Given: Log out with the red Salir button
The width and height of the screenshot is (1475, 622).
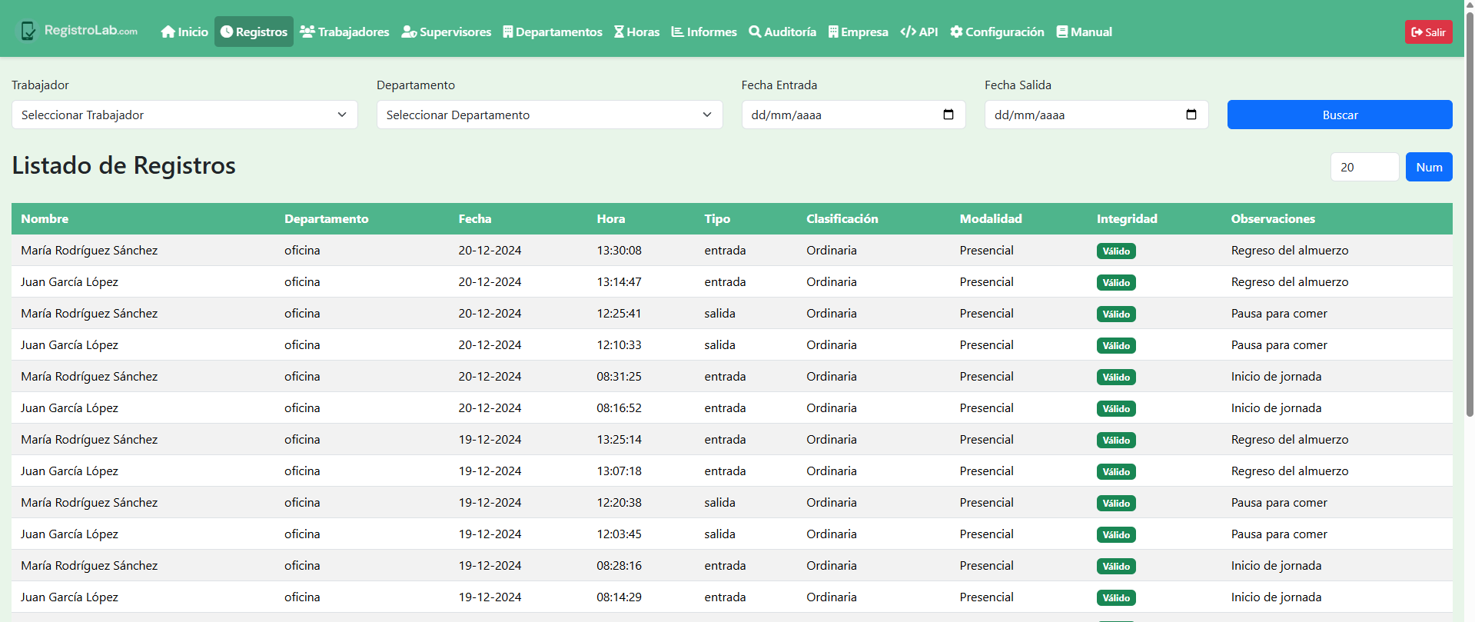Looking at the screenshot, I should coord(1429,32).
